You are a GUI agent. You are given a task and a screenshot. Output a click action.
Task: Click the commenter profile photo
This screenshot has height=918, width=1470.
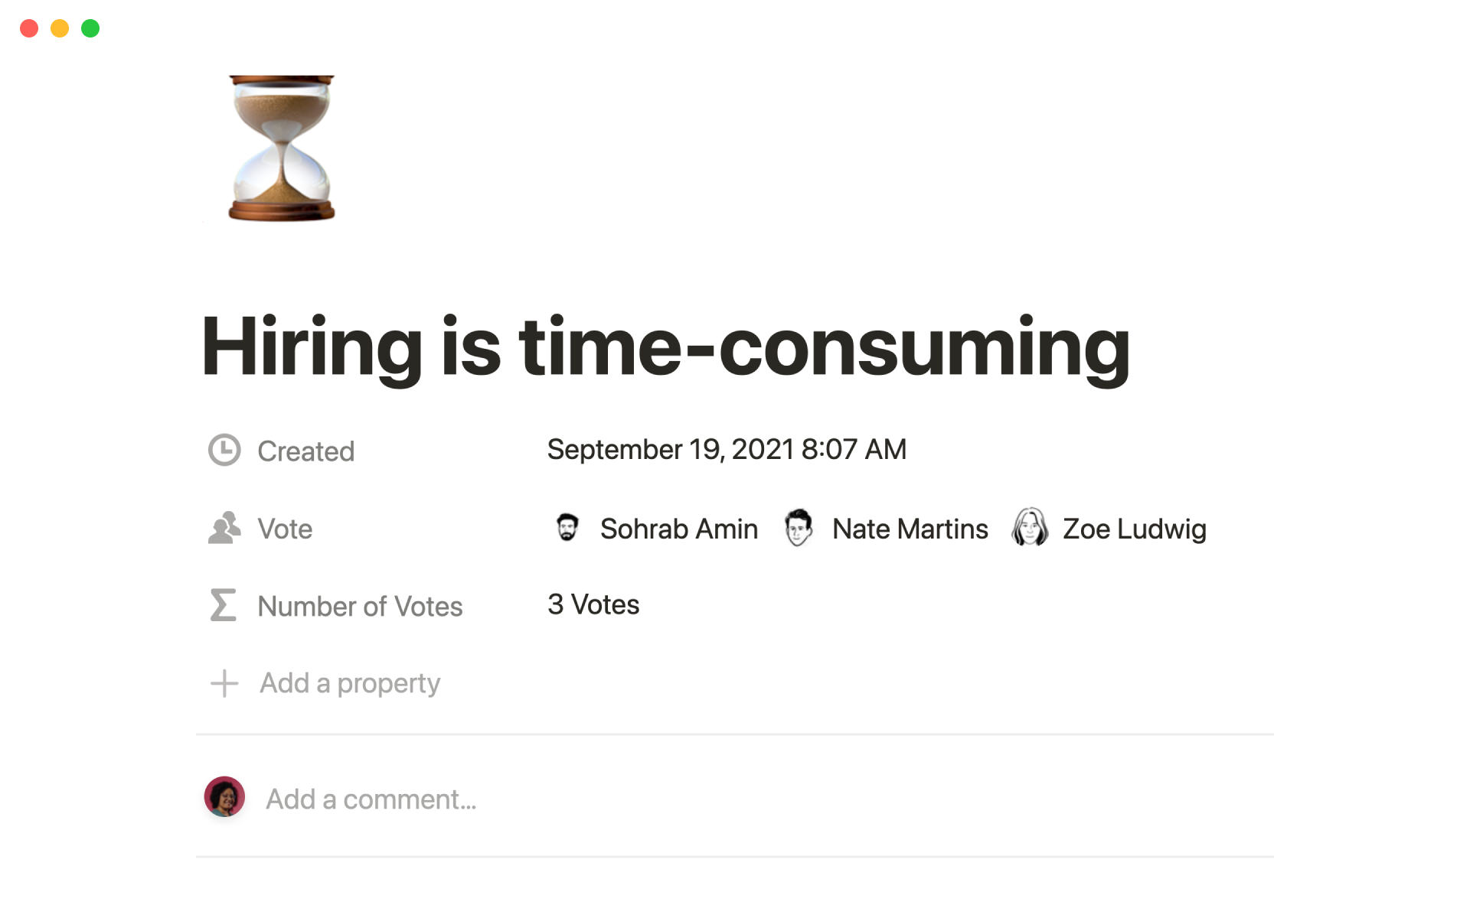[224, 797]
